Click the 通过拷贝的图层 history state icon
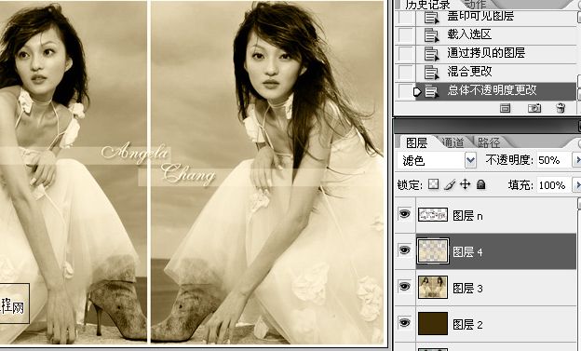 (x=431, y=54)
